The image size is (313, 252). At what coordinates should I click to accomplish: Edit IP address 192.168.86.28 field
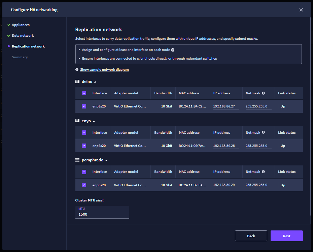[x=226, y=146]
